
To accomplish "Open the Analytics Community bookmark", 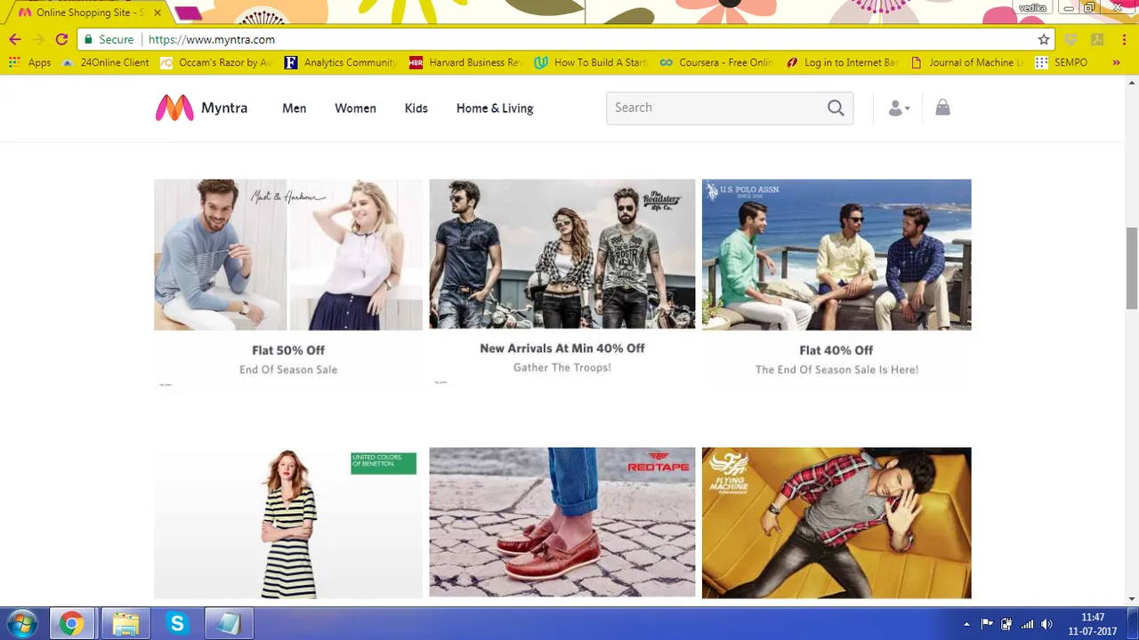I will (341, 62).
